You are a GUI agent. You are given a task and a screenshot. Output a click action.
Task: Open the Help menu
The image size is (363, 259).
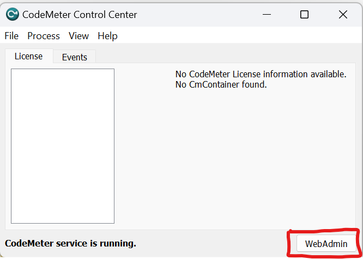(108, 36)
